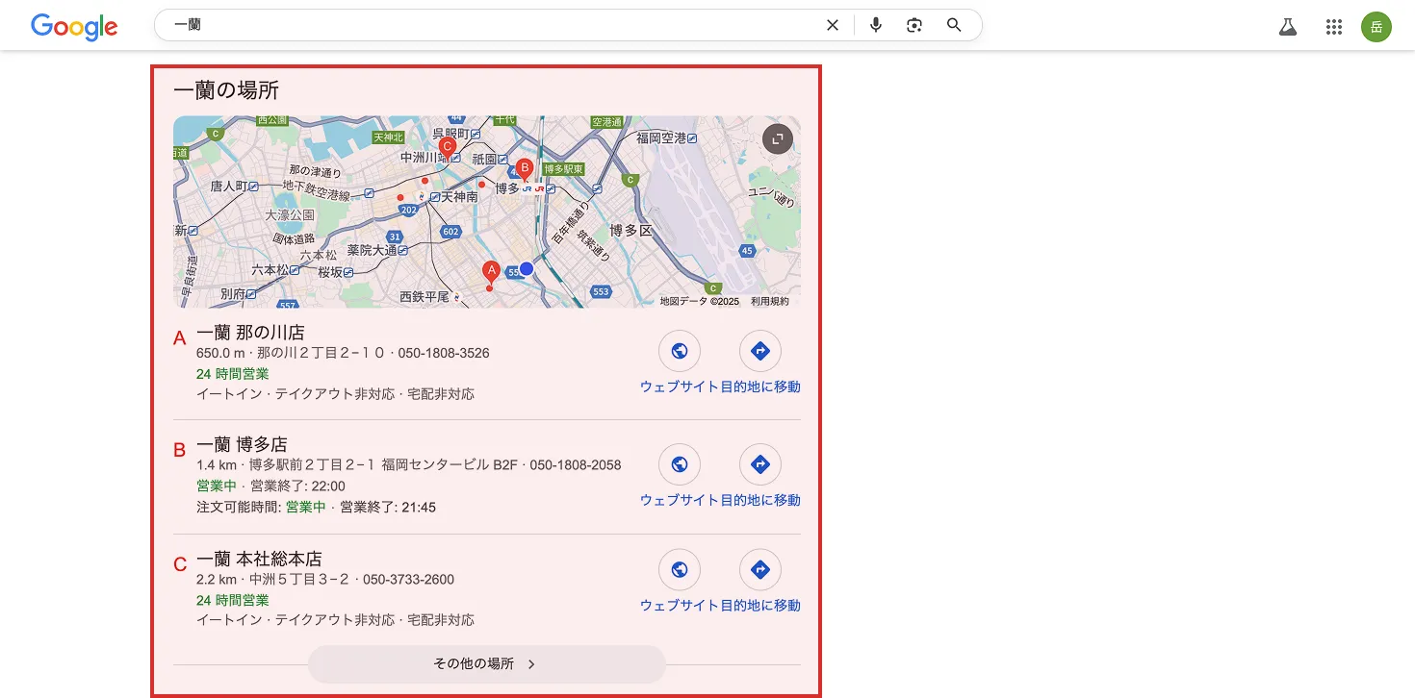
Task: Click 薬院大通 station label on map
Action: pos(372,249)
